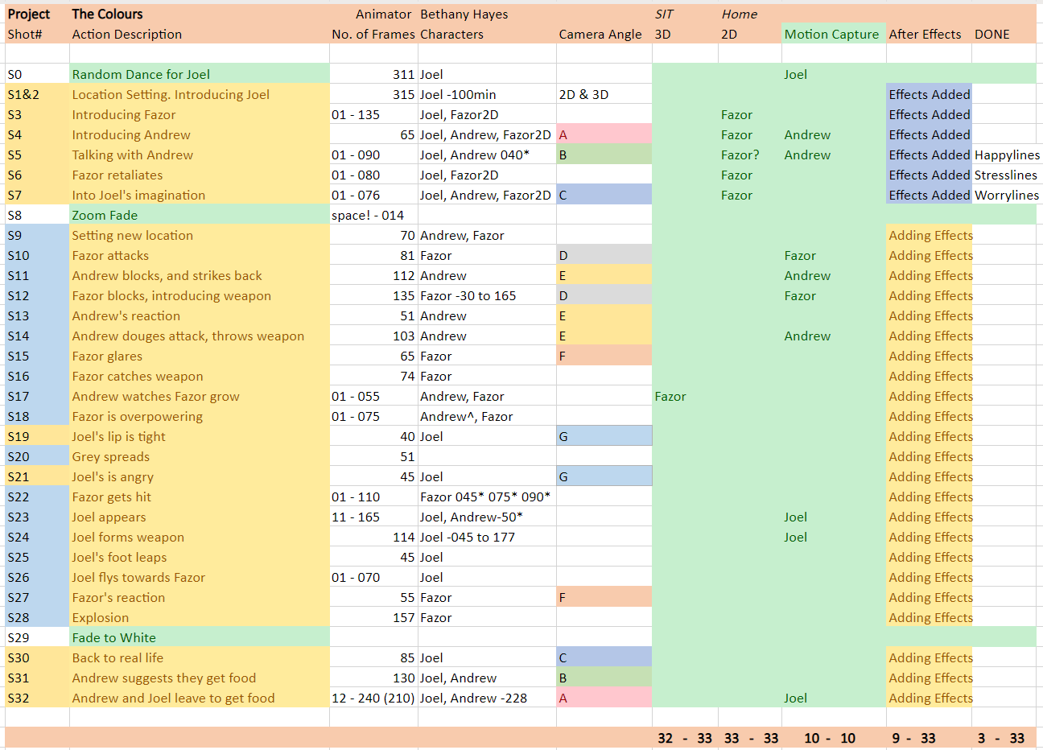
Task: Click the 'The Colours' project title cell
Action: tap(200, 14)
